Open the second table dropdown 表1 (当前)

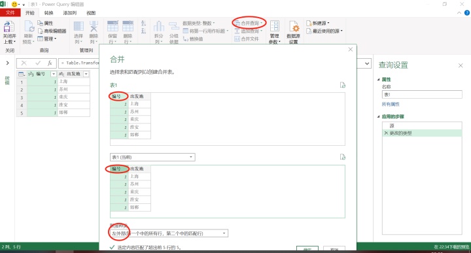152,158
